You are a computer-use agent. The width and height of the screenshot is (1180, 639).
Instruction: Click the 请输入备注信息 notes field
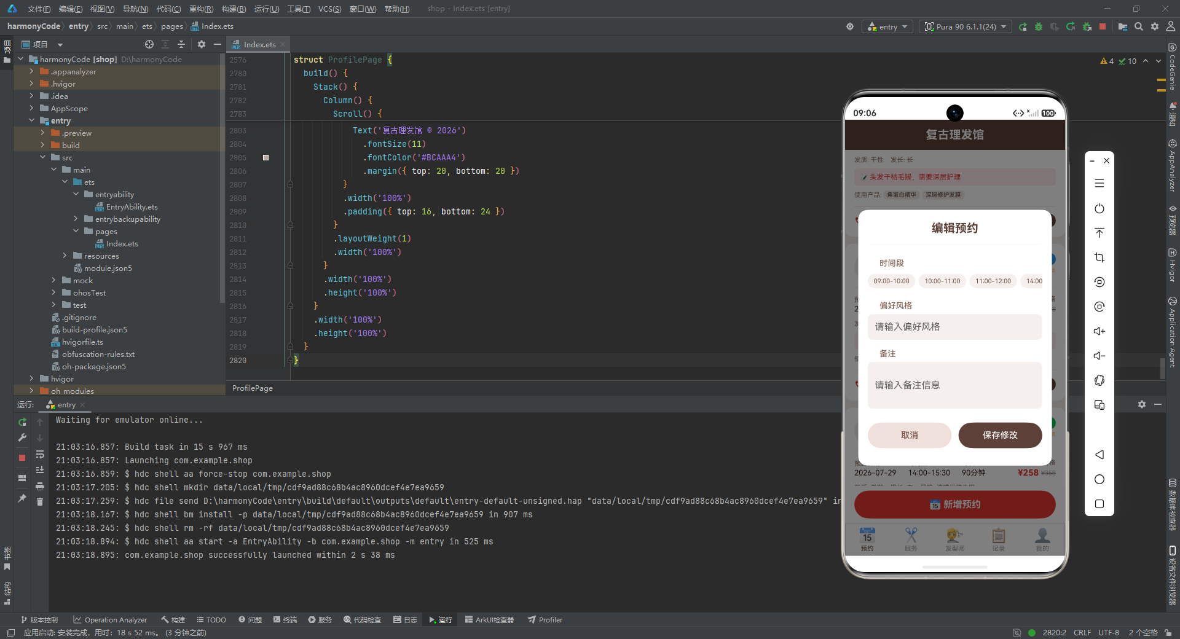tap(954, 385)
